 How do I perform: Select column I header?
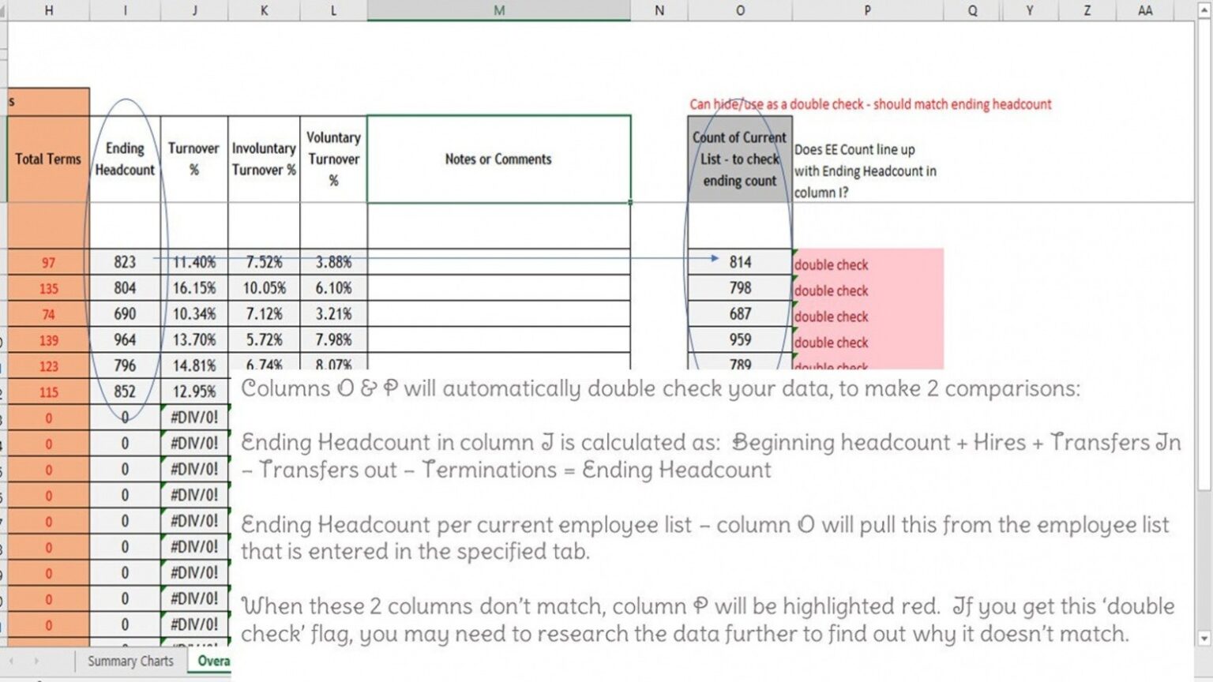[125, 11]
